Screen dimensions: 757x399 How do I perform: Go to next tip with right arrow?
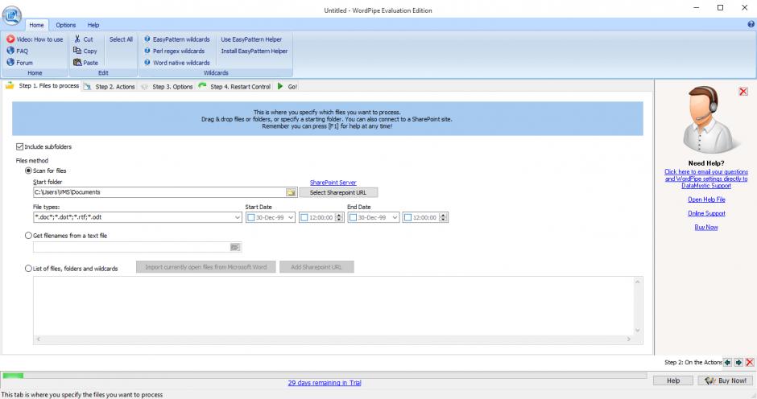(x=738, y=362)
